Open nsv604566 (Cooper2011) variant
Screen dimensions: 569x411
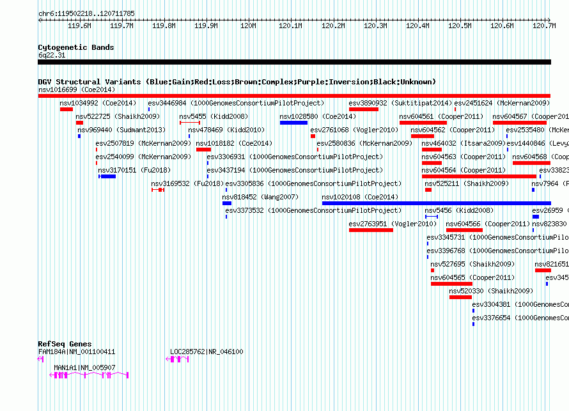coord(488,224)
